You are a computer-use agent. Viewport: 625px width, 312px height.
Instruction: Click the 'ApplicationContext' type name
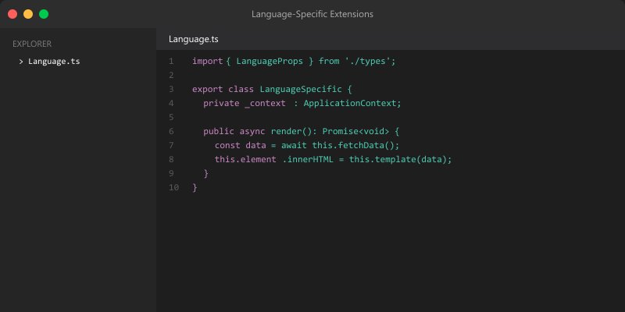pyautogui.click(x=349, y=104)
